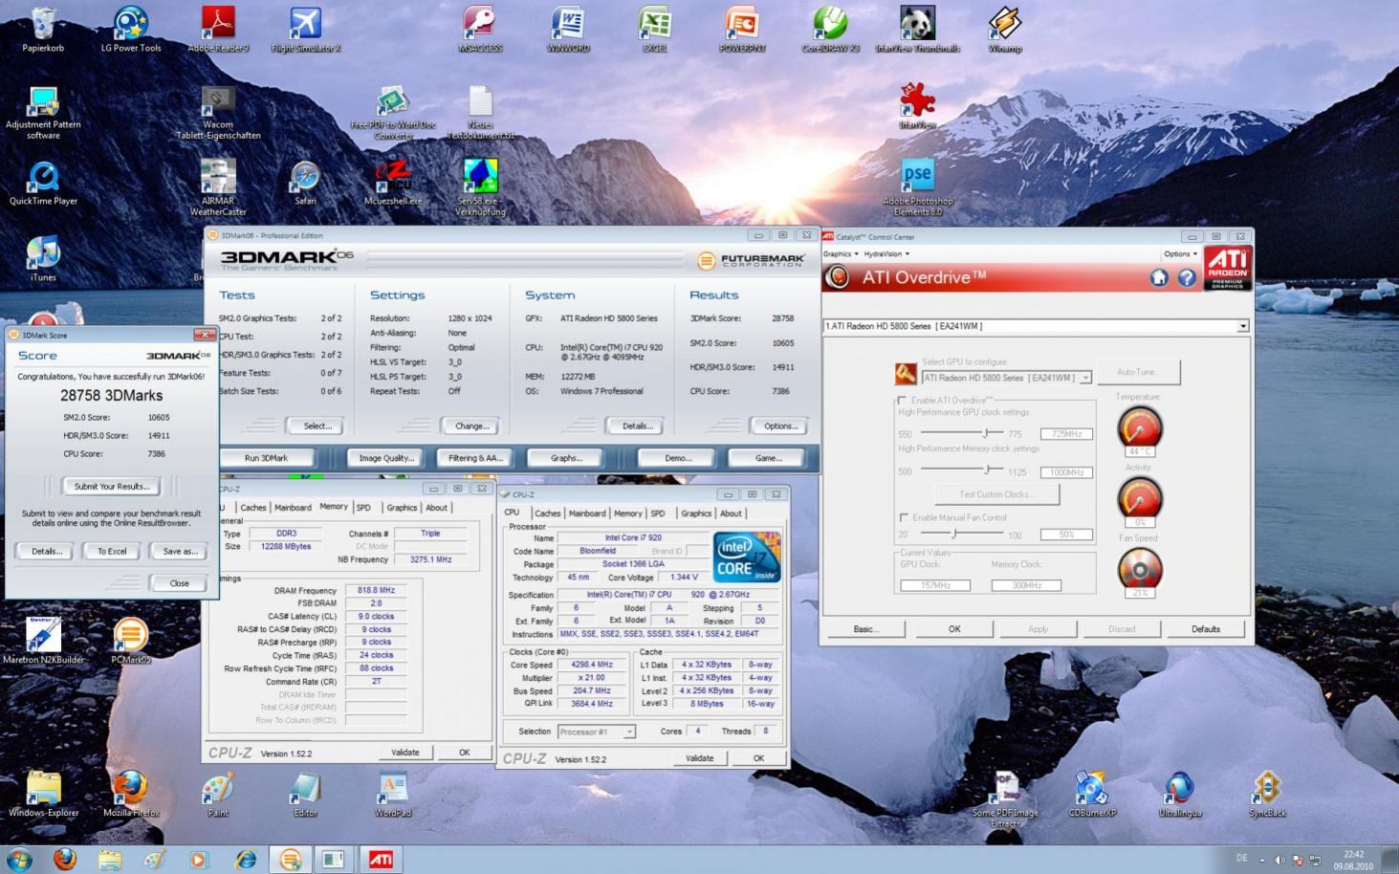
Task: Open the Options dropdown in Catalyst
Action: pos(1180,253)
